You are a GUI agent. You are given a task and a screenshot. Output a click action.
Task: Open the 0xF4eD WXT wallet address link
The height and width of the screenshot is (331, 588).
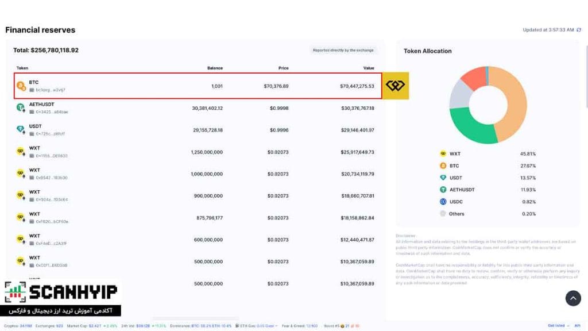pyautogui.click(x=51, y=243)
